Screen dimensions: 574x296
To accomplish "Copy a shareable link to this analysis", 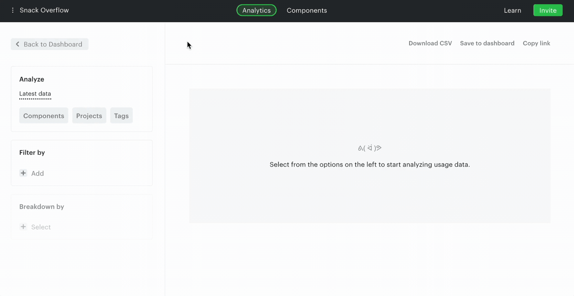I will coord(536,43).
